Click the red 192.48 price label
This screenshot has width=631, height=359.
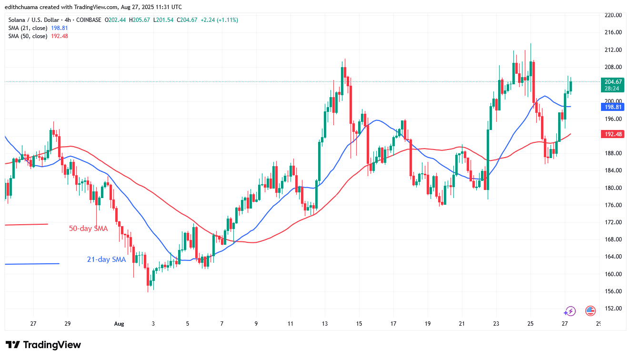(x=612, y=134)
